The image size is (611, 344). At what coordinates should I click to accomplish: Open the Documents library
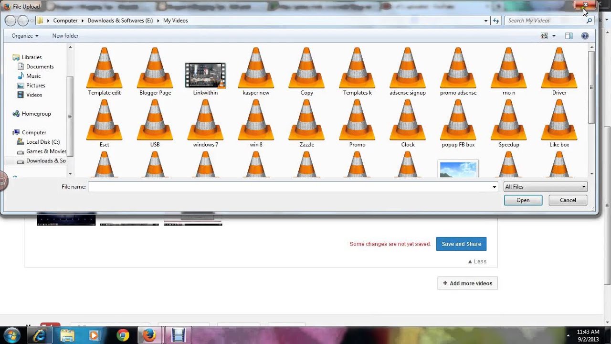[x=40, y=67]
